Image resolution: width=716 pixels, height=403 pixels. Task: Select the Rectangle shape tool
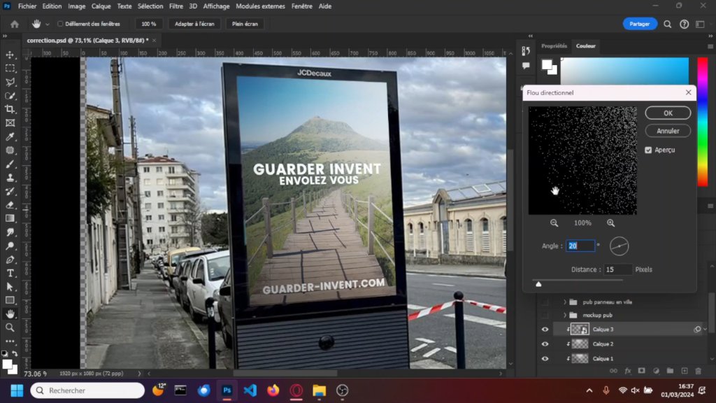(10, 300)
